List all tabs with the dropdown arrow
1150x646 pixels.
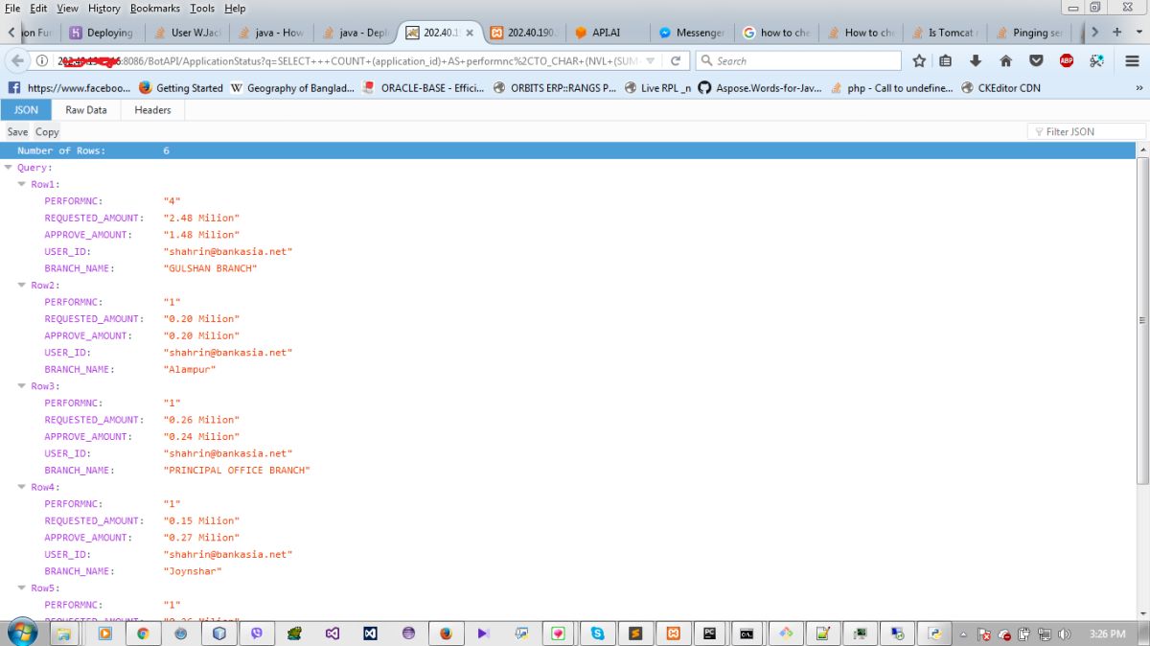[x=1139, y=32]
